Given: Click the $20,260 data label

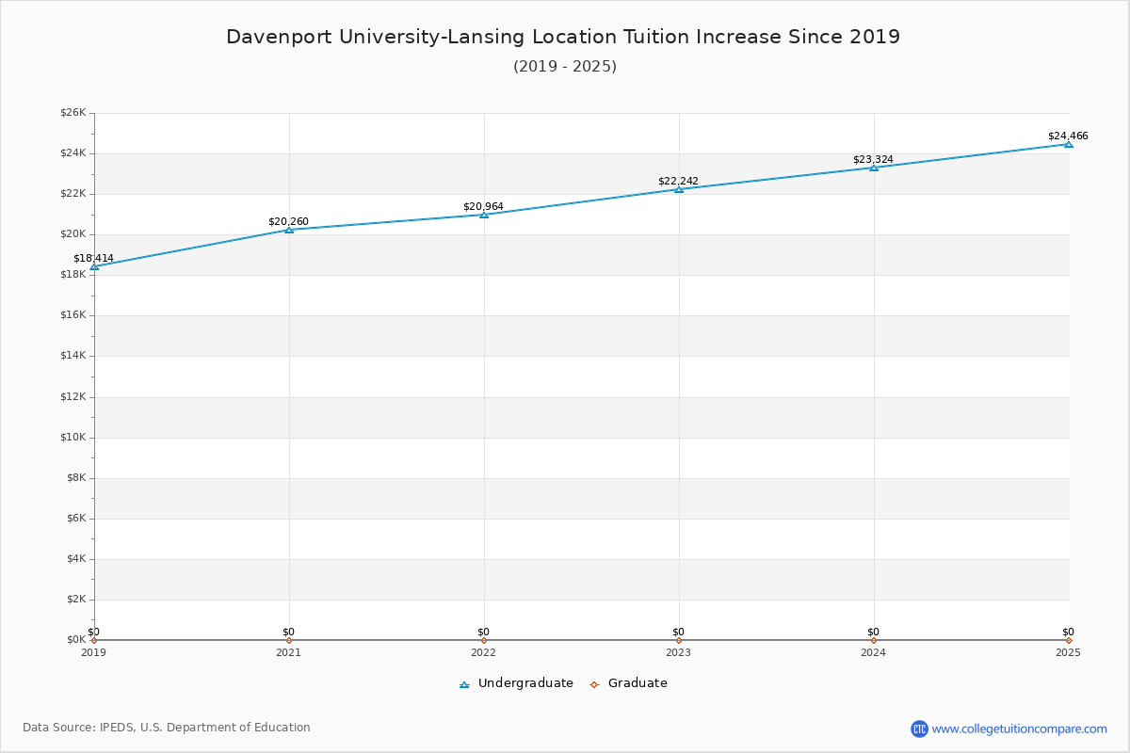Looking at the screenshot, I should click(x=288, y=221).
